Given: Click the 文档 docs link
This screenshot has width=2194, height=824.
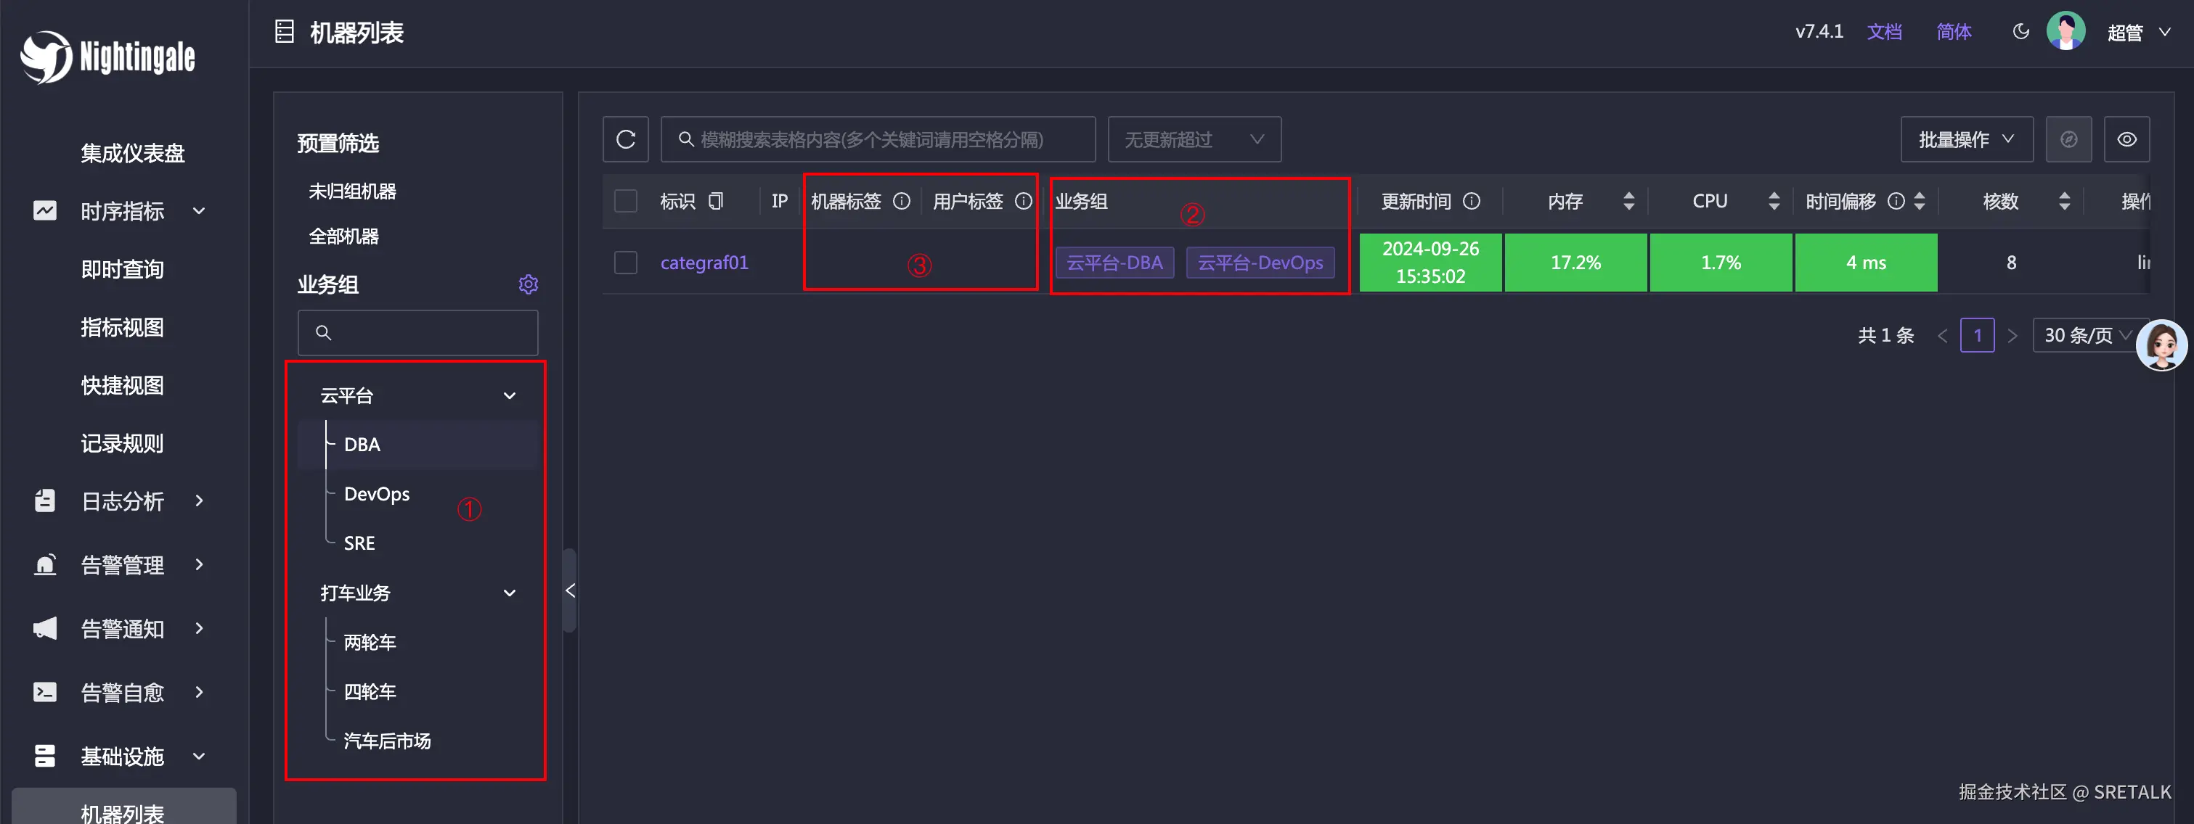Looking at the screenshot, I should tap(1884, 33).
